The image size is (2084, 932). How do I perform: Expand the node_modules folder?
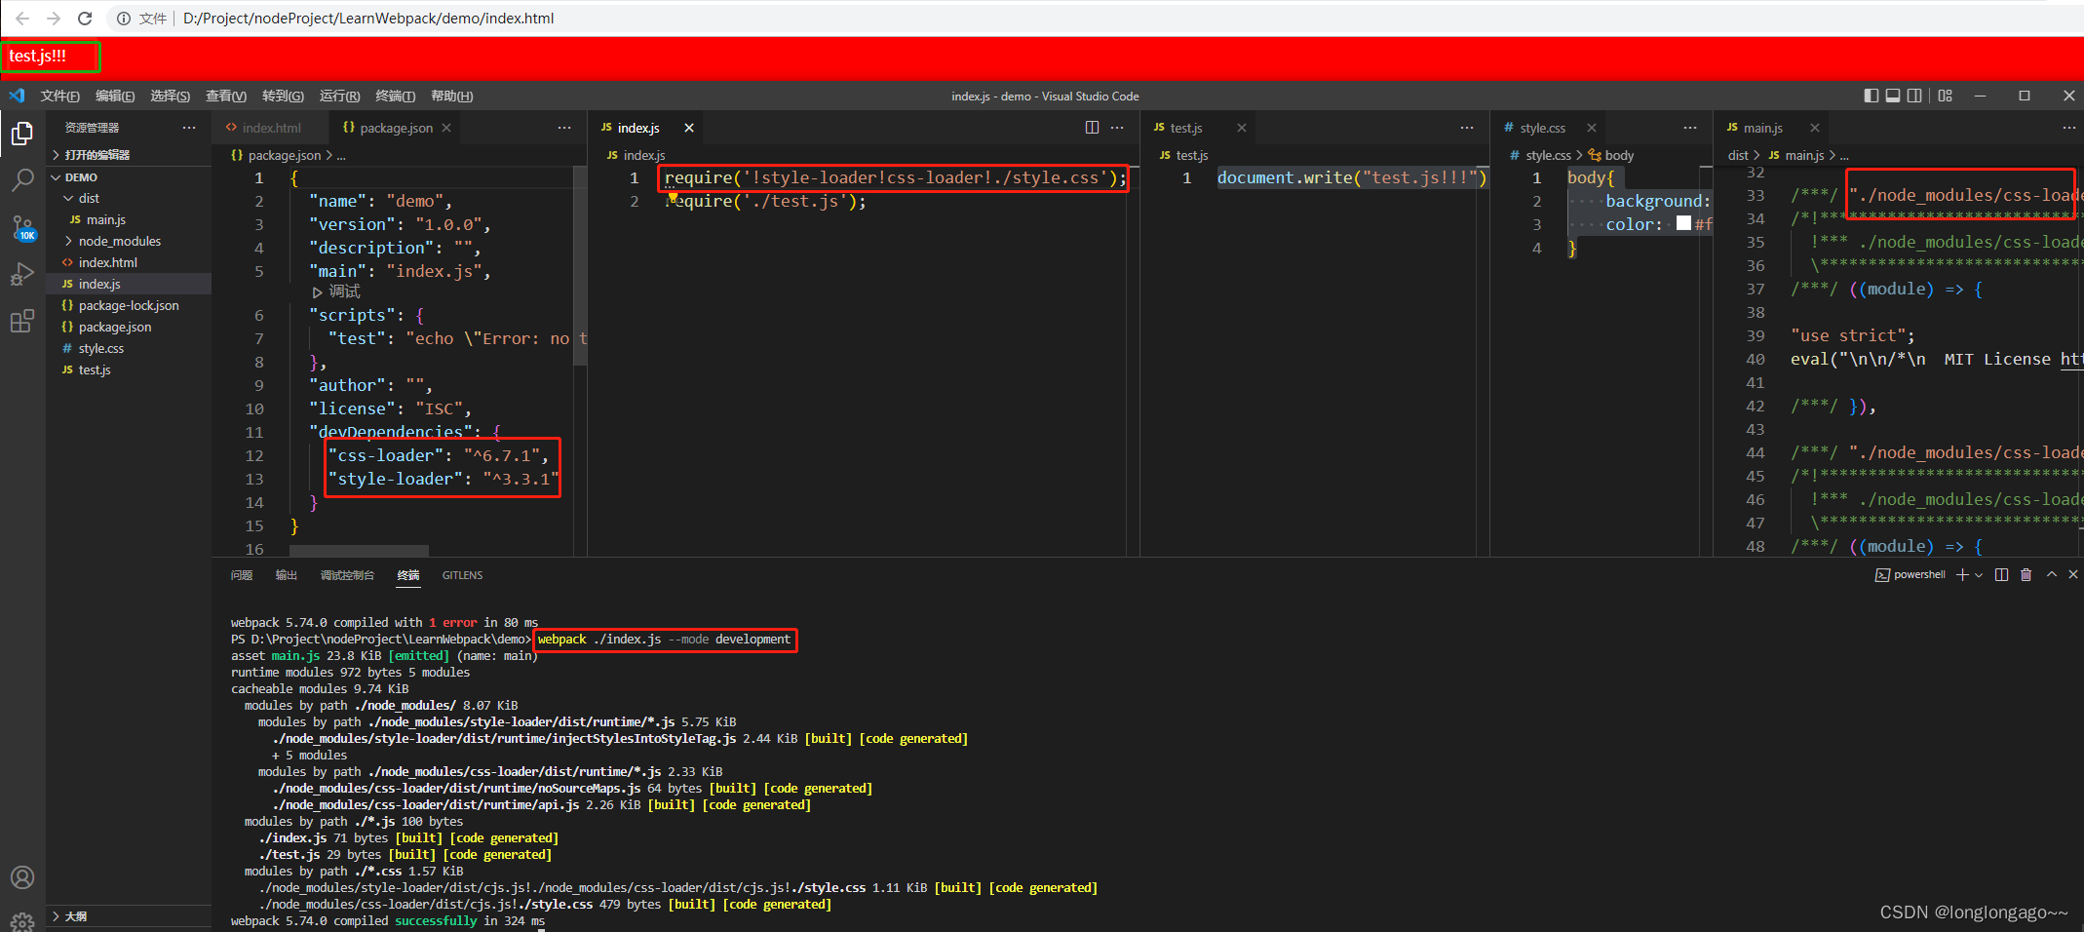(129, 241)
